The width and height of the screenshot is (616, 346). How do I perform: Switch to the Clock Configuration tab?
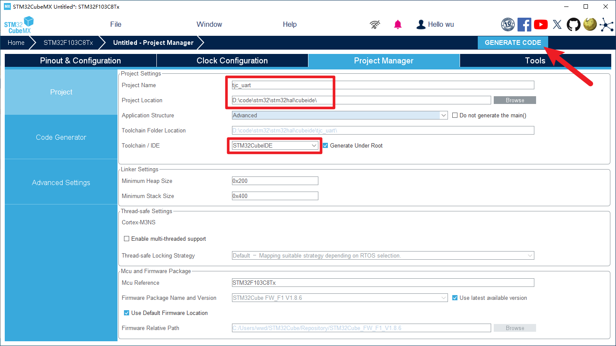pos(232,61)
